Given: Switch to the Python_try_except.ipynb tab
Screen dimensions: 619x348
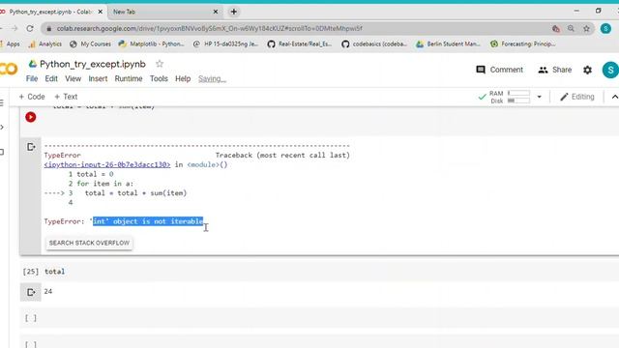Looking at the screenshot, I should coord(50,12).
